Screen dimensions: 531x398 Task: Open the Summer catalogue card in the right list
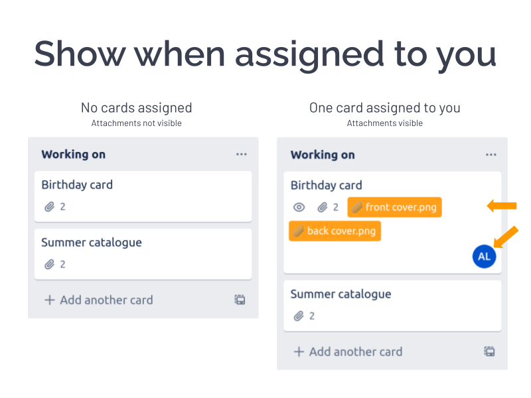pos(341,294)
